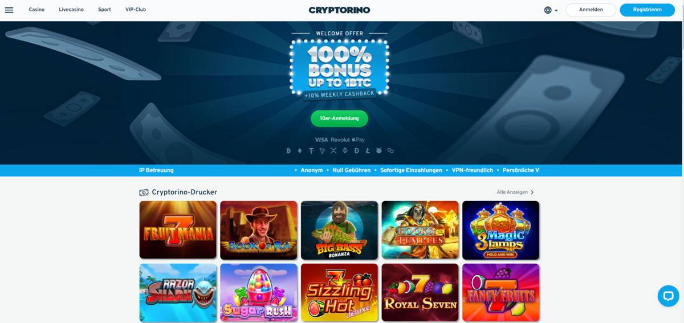Open the Book of Ra game thumbnail

click(x=259, y=230)
